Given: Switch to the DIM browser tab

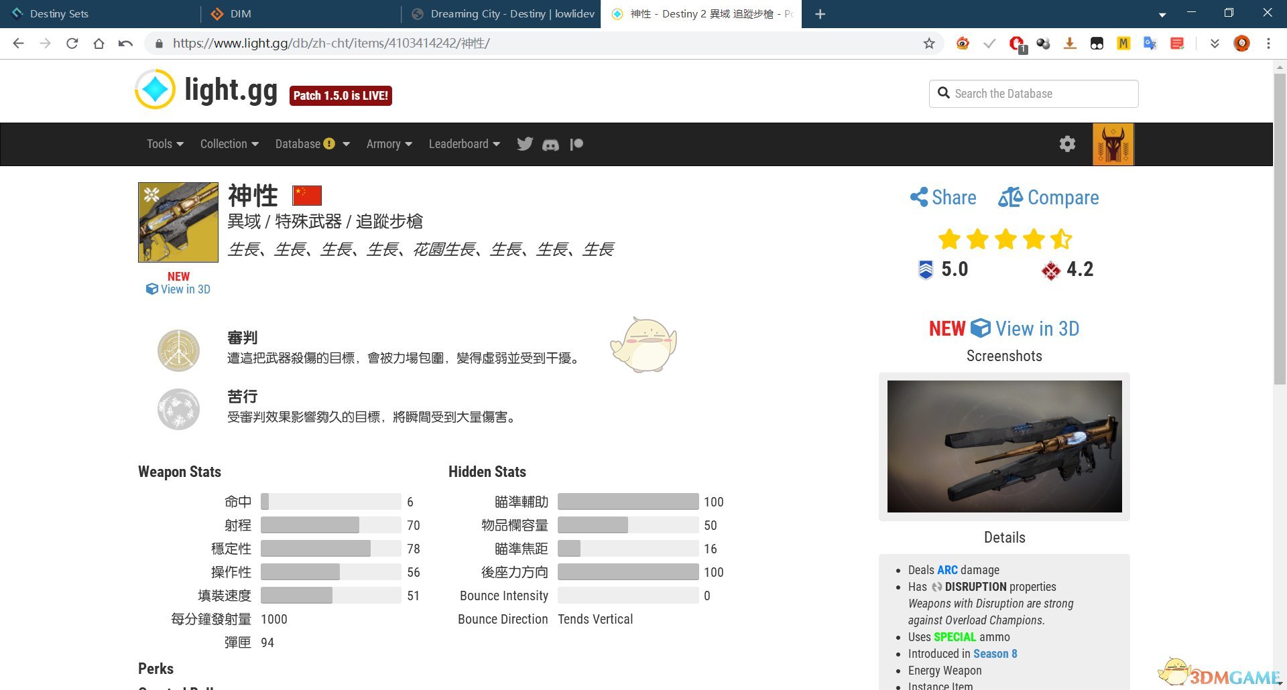Looking at the screenshot, I should 240,13.
